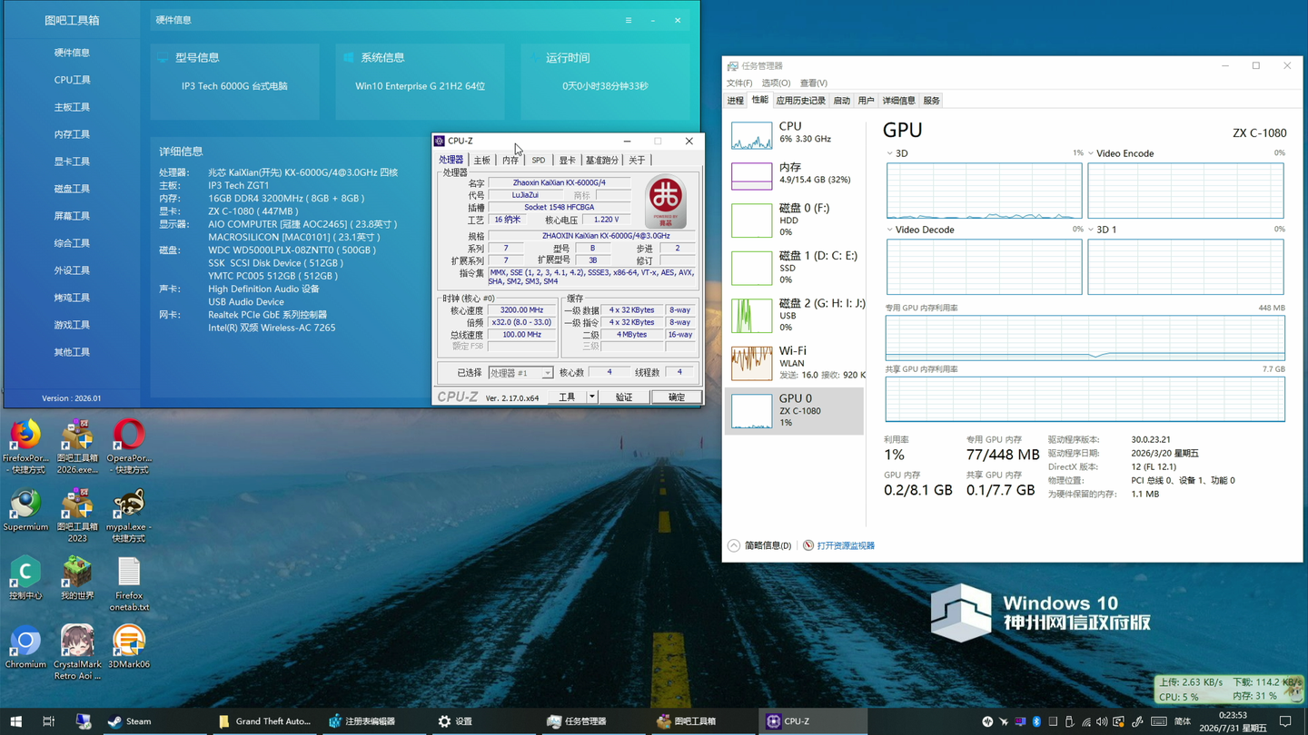Click the ZHAOXIN processor logo in CPU-Z
The height and width of the screenshot is (735, 1308).
point(665,201)
